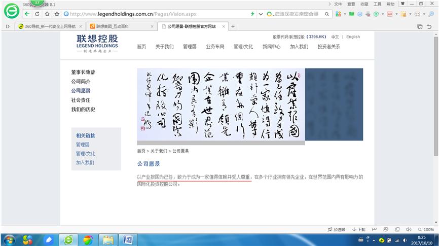Click 加入我们 under 相关链接
This screenshot has width=439, height=246.
click(x=85, y=162)
